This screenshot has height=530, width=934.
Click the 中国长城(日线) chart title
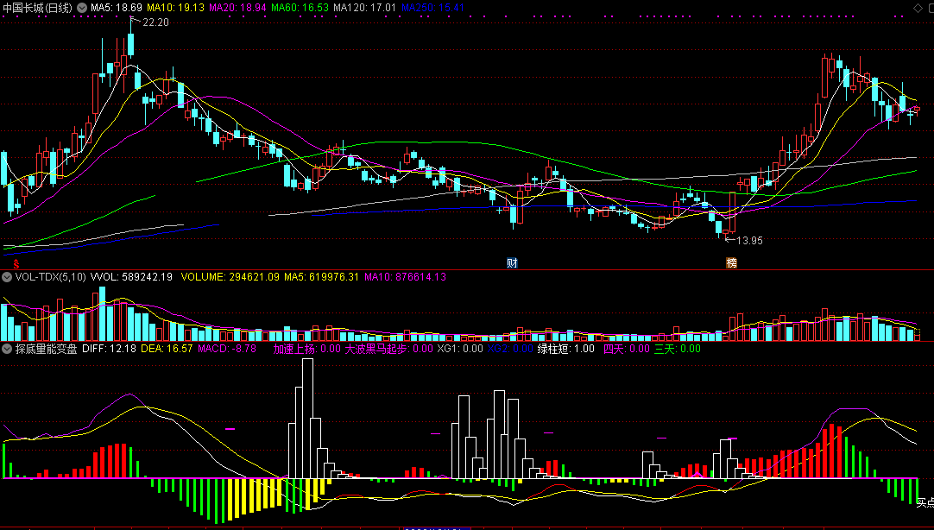[37, 8]
